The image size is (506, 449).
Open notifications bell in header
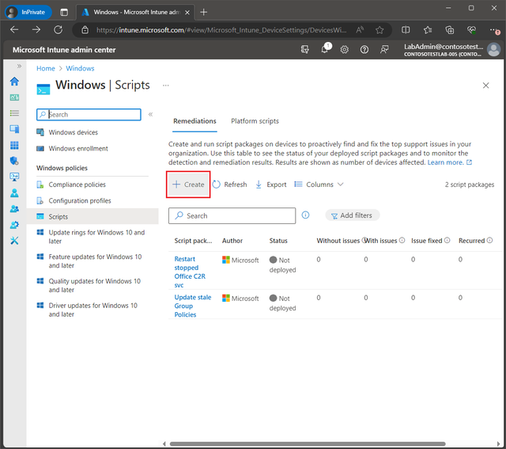click(325, 49)
